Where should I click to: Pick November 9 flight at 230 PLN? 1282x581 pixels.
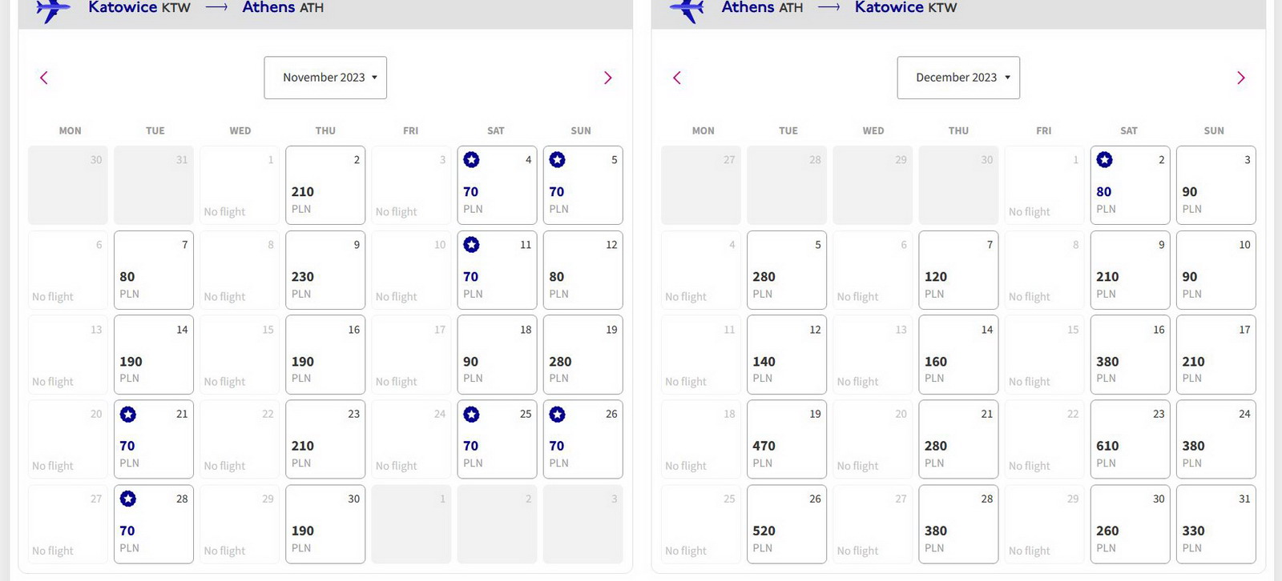pos(325,270)
